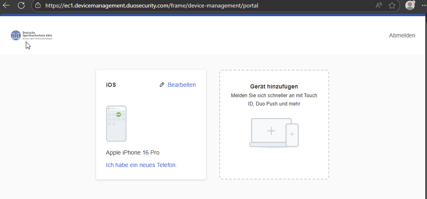Reload the page with the refresh icon
This screenshot has height=199, width=427.
[21, 5]
